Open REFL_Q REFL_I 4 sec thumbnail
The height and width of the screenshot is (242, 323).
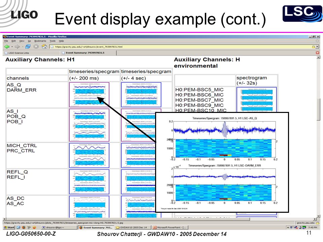pos(138,182)
